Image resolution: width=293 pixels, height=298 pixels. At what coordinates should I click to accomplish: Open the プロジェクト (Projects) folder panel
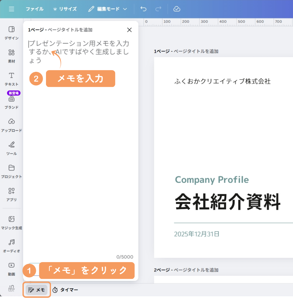[11, 171]
